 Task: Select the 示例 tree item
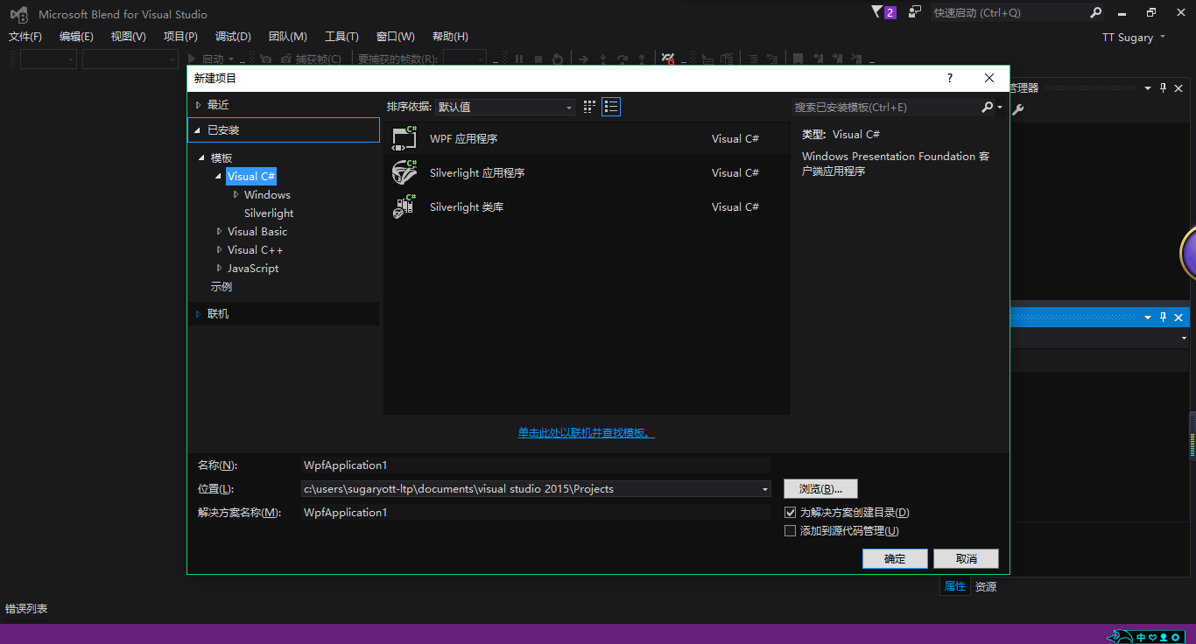pos(221,286)
